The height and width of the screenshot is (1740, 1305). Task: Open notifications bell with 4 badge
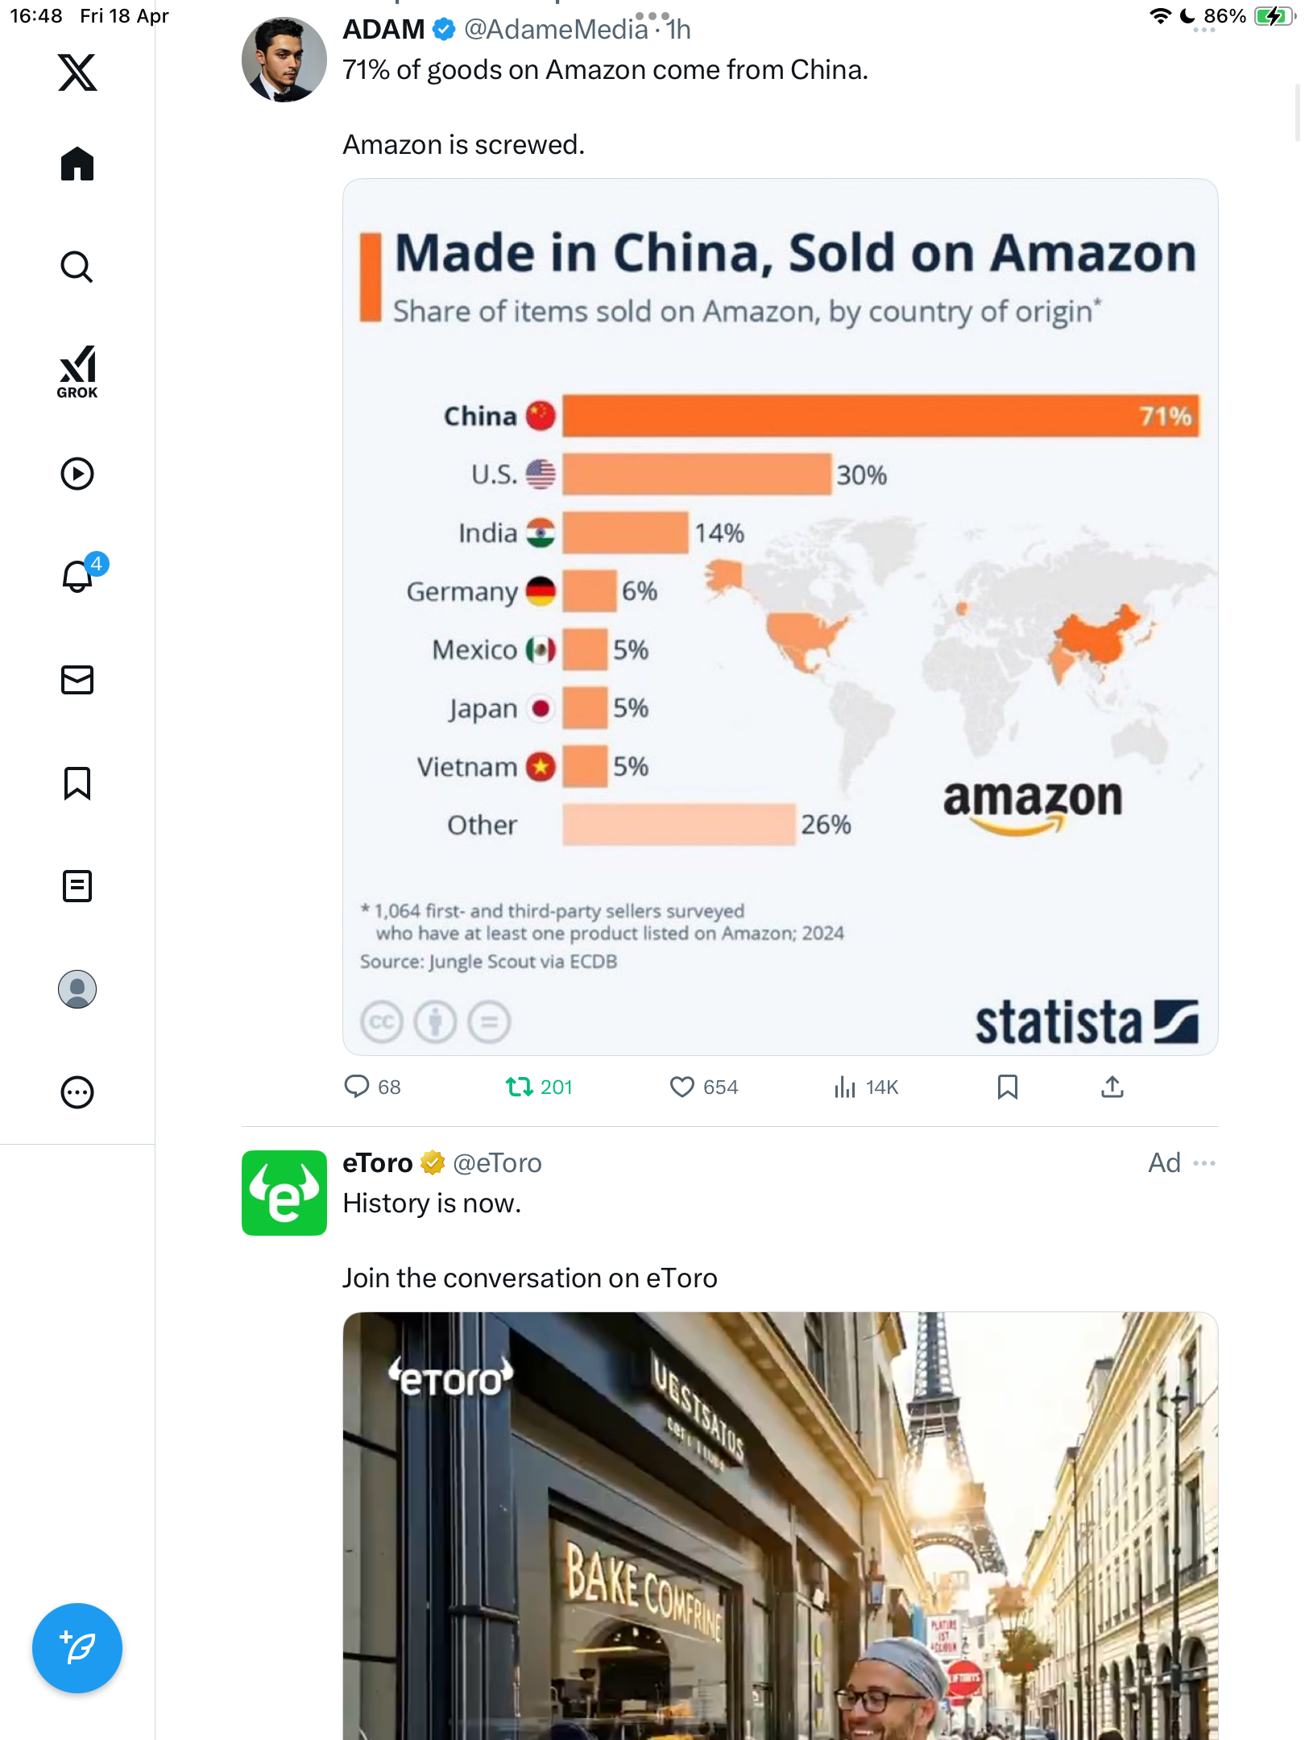(x=79, y=575)
